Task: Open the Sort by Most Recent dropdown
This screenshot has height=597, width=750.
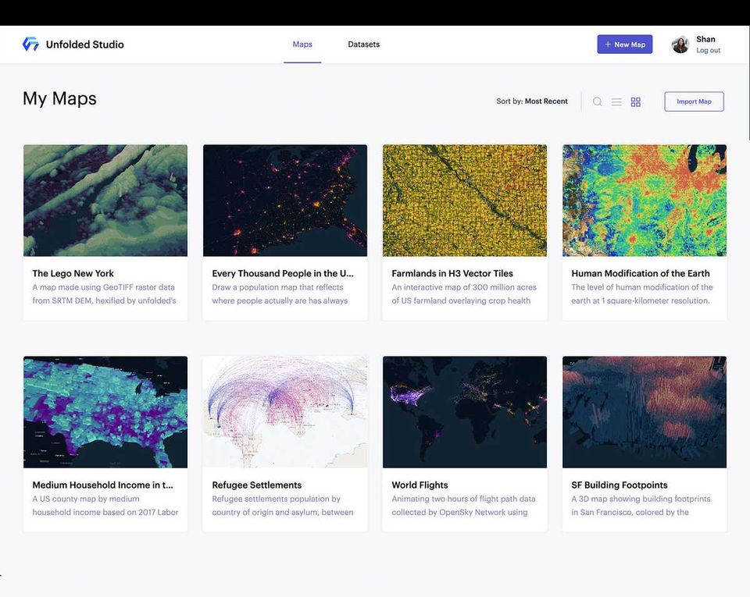Action: tap(532, 101)
